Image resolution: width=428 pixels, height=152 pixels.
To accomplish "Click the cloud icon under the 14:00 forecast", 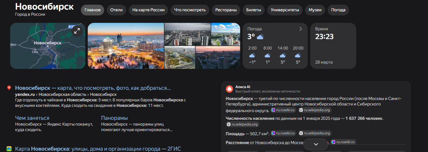I will click(283, 56).
